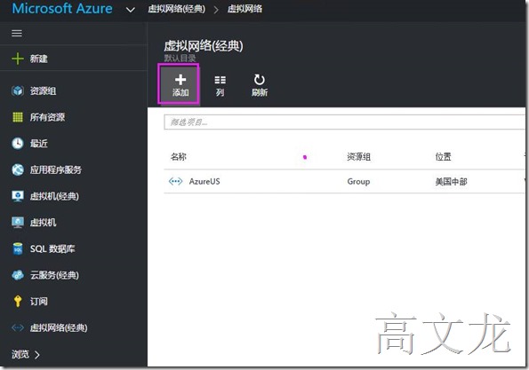
Task: Open the 列 columns toolbar button
Action: coord(220,85)
